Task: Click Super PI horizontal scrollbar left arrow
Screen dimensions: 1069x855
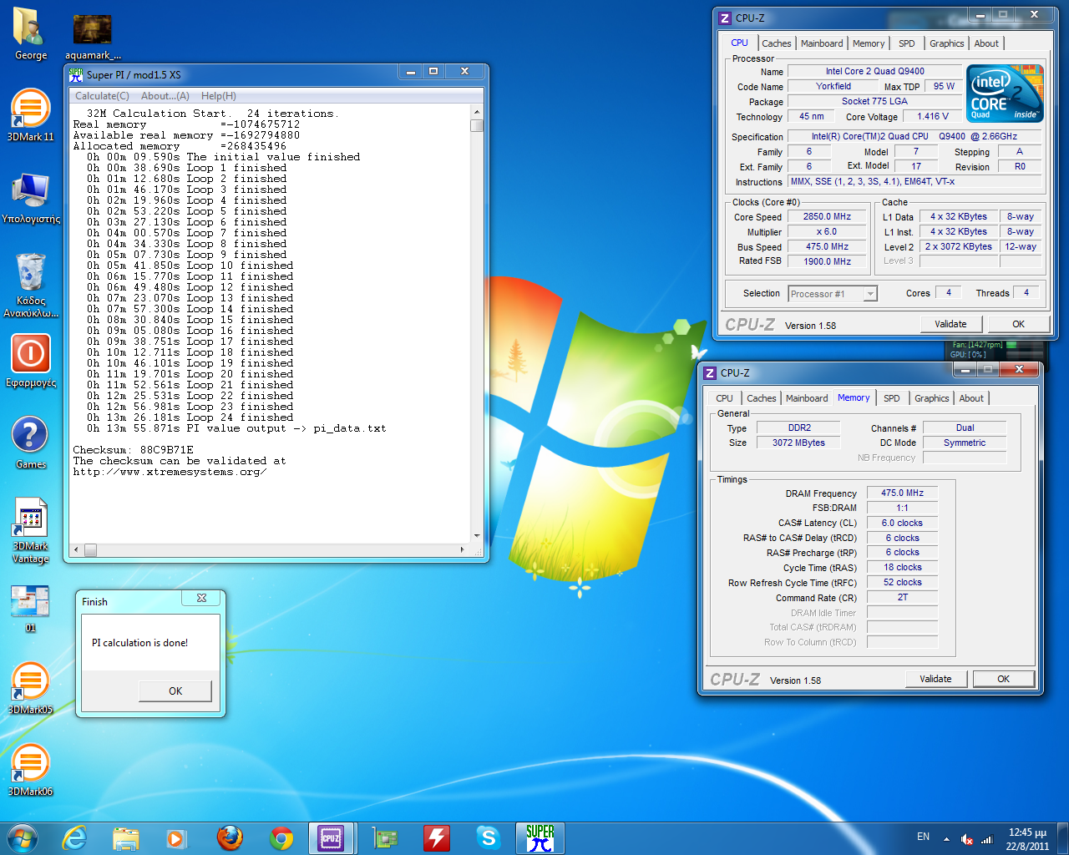Action: (x=76, y=549)
